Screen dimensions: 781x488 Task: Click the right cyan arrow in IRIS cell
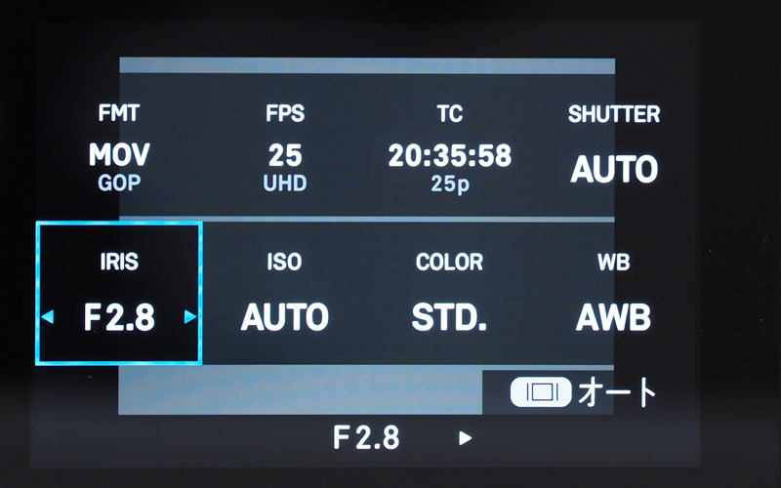(x=190, y=316)
